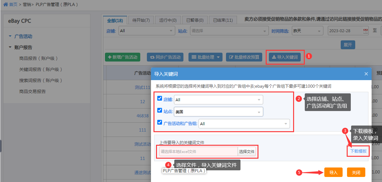Screen dimensions: 382x182
Task: Open campaign 通途测试 in table
Action: tap(142, 173)
